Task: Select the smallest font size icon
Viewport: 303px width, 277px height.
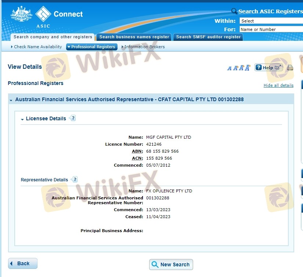Action: click(229, 68)
